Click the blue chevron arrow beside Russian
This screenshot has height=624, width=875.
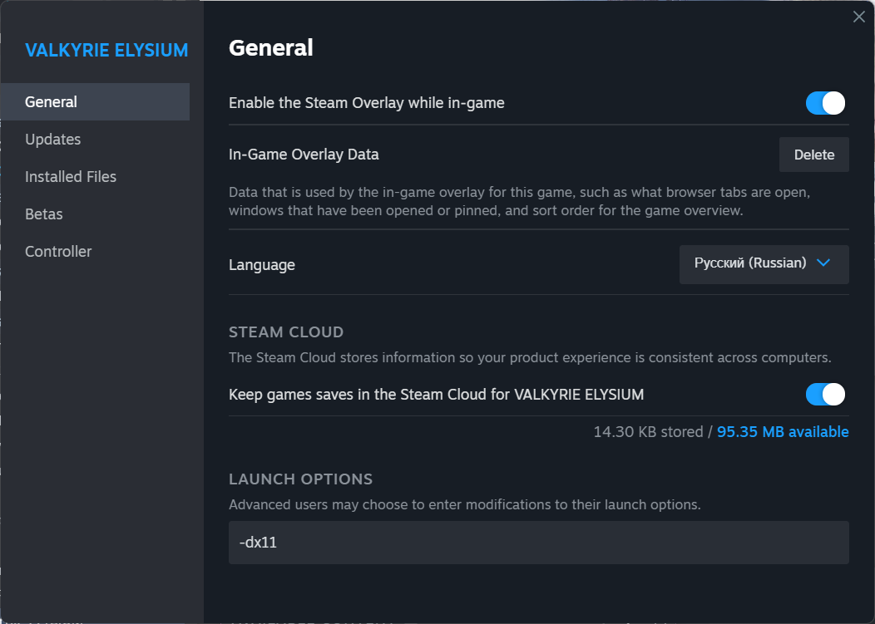(823, 263)
